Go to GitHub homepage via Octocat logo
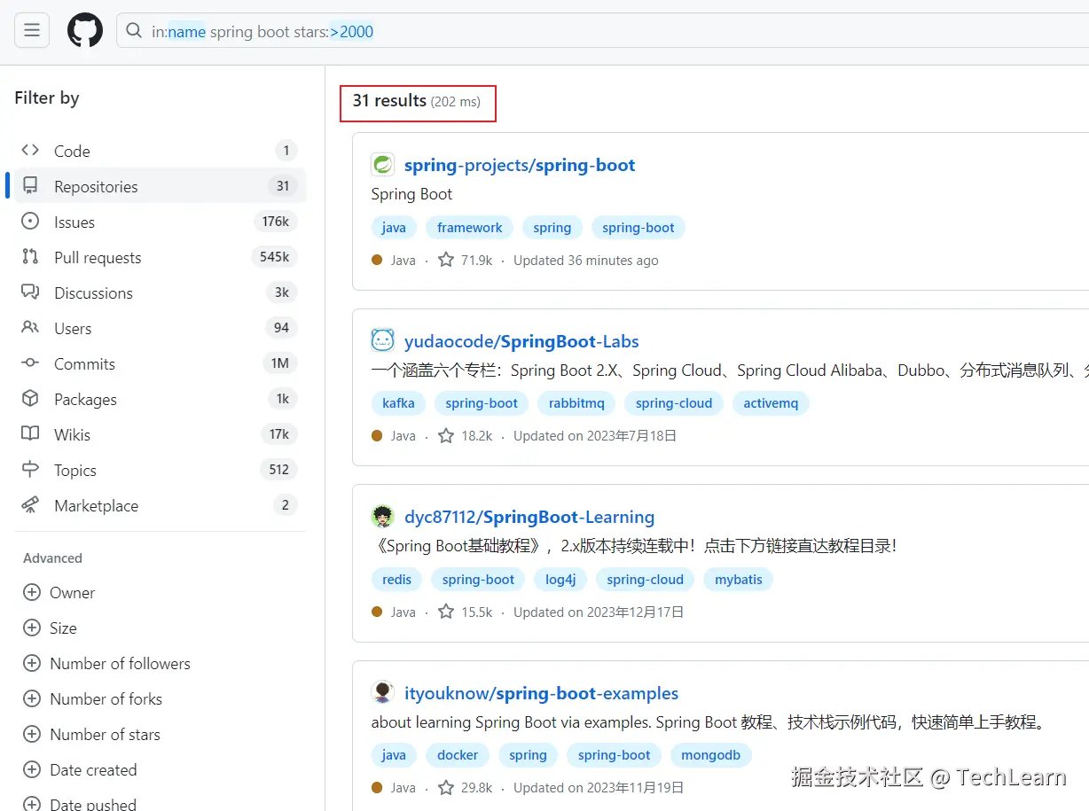Image resolution: width=1089 pixels, height=811 pixels. pyautogui.click(x=85, y=31)
